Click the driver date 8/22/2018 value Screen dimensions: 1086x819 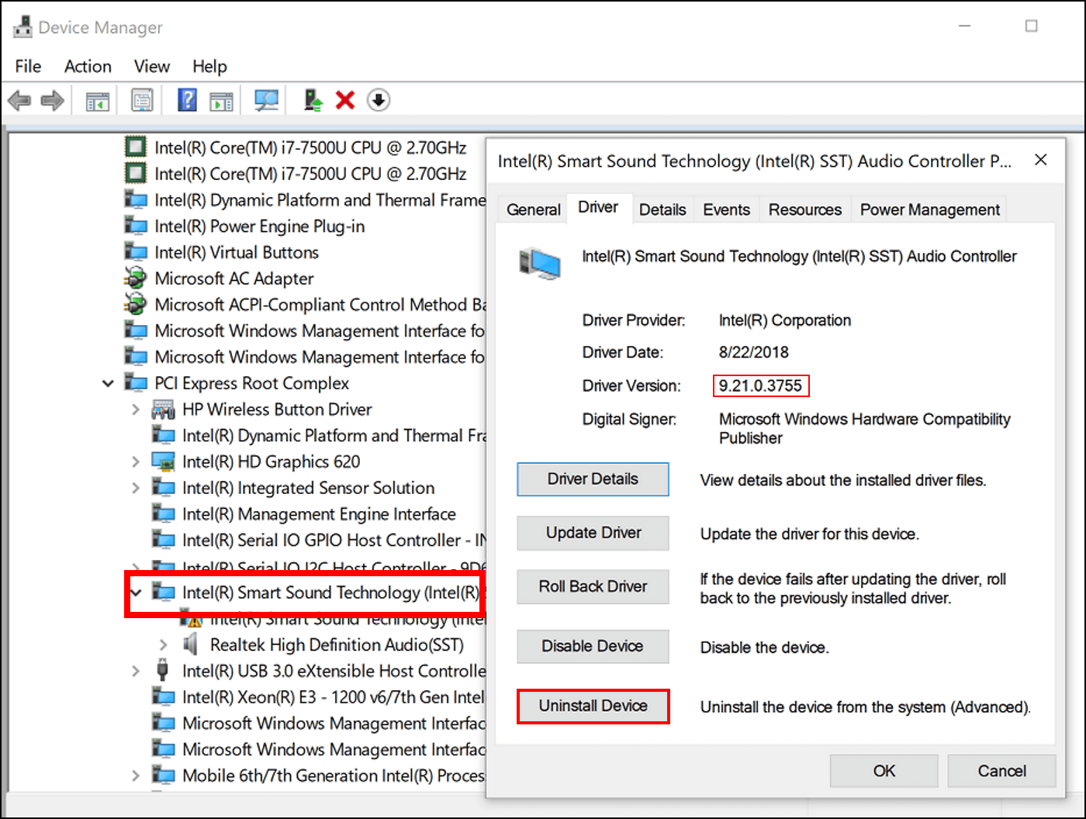pos(753,352)
